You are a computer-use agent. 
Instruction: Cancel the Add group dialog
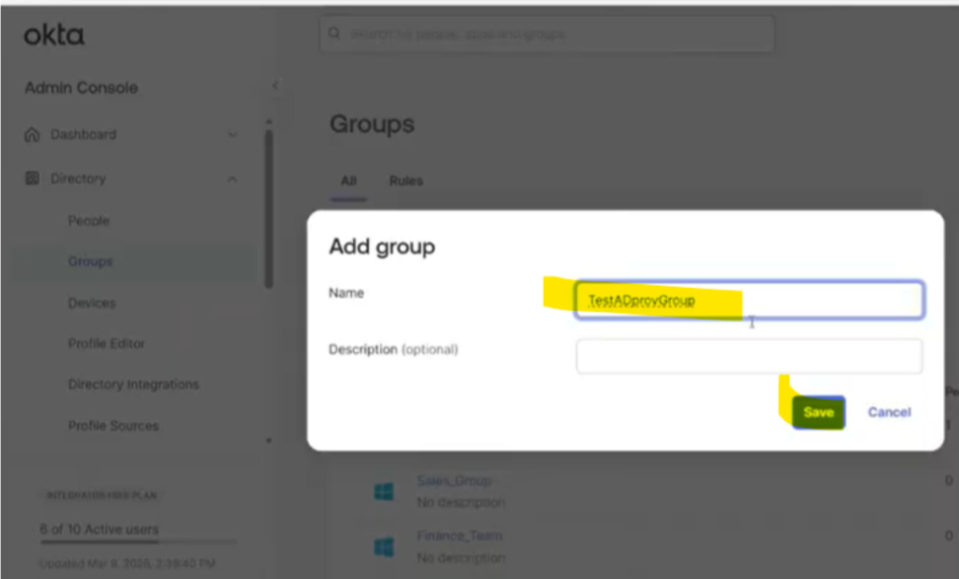pyautogui.click(x=889, y=412)
